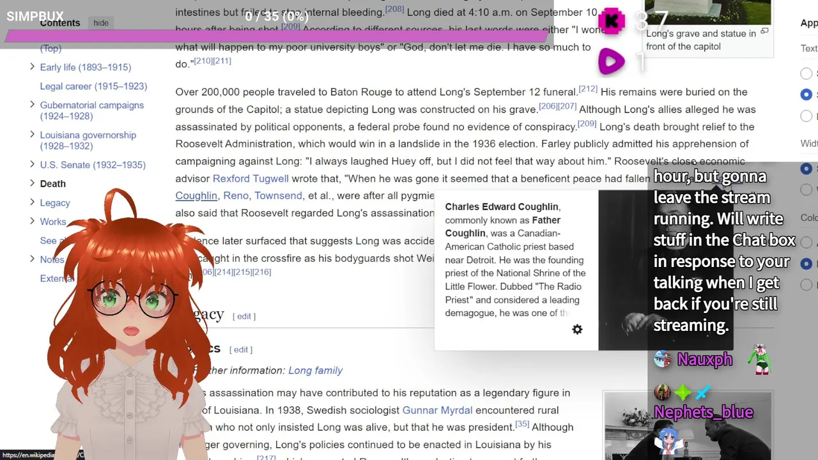Jump to (Top) in contents
Image resolution: width=818 pixels, height=460 pixels.
(x=50, y=49)
